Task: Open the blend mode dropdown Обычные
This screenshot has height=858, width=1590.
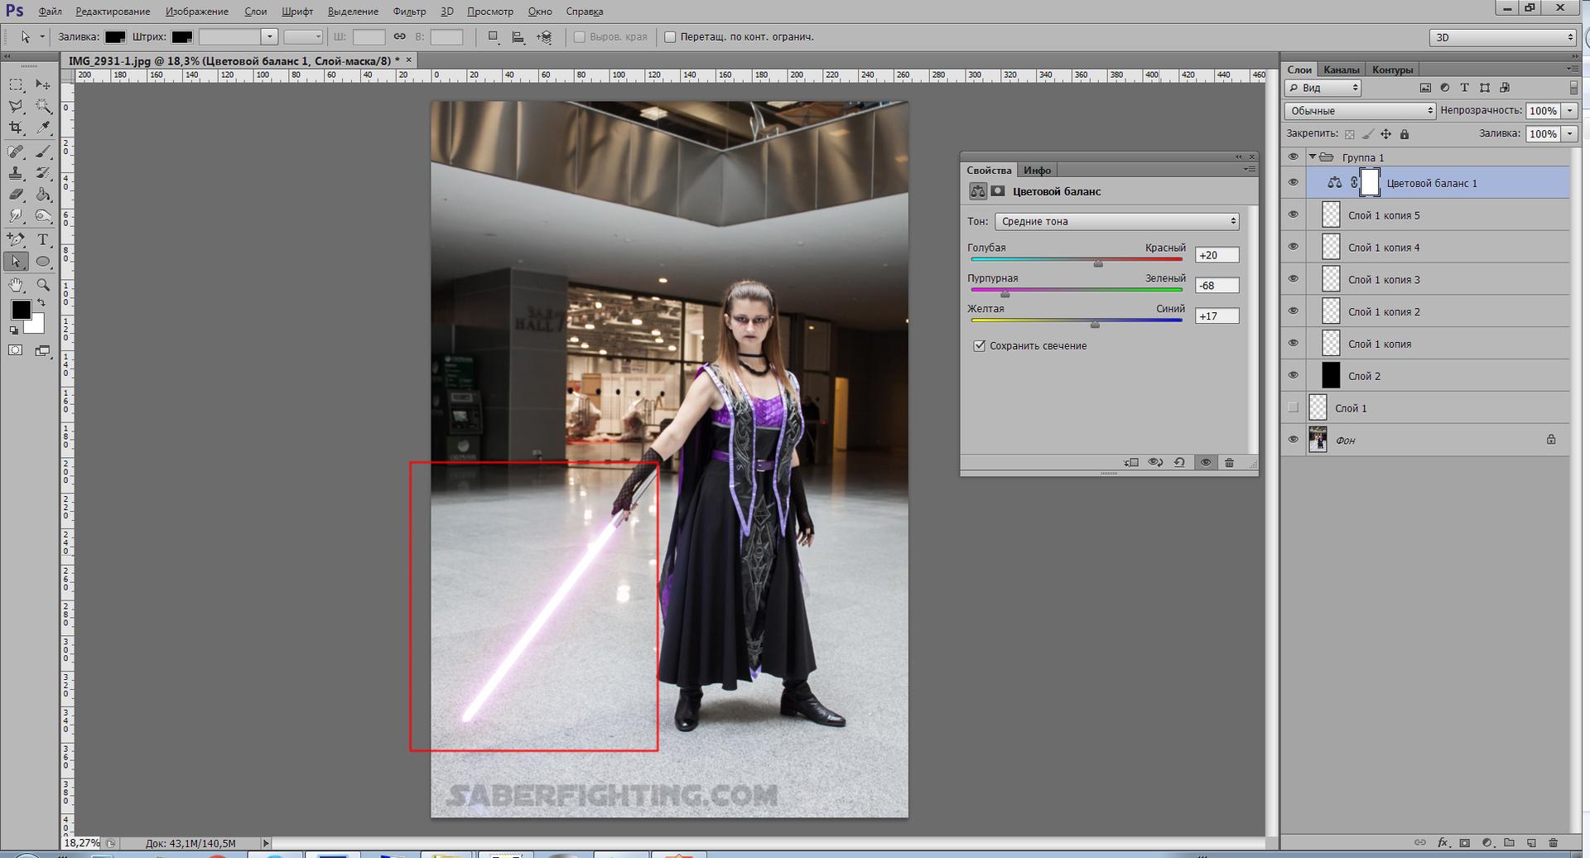Action: [1360, 111]
